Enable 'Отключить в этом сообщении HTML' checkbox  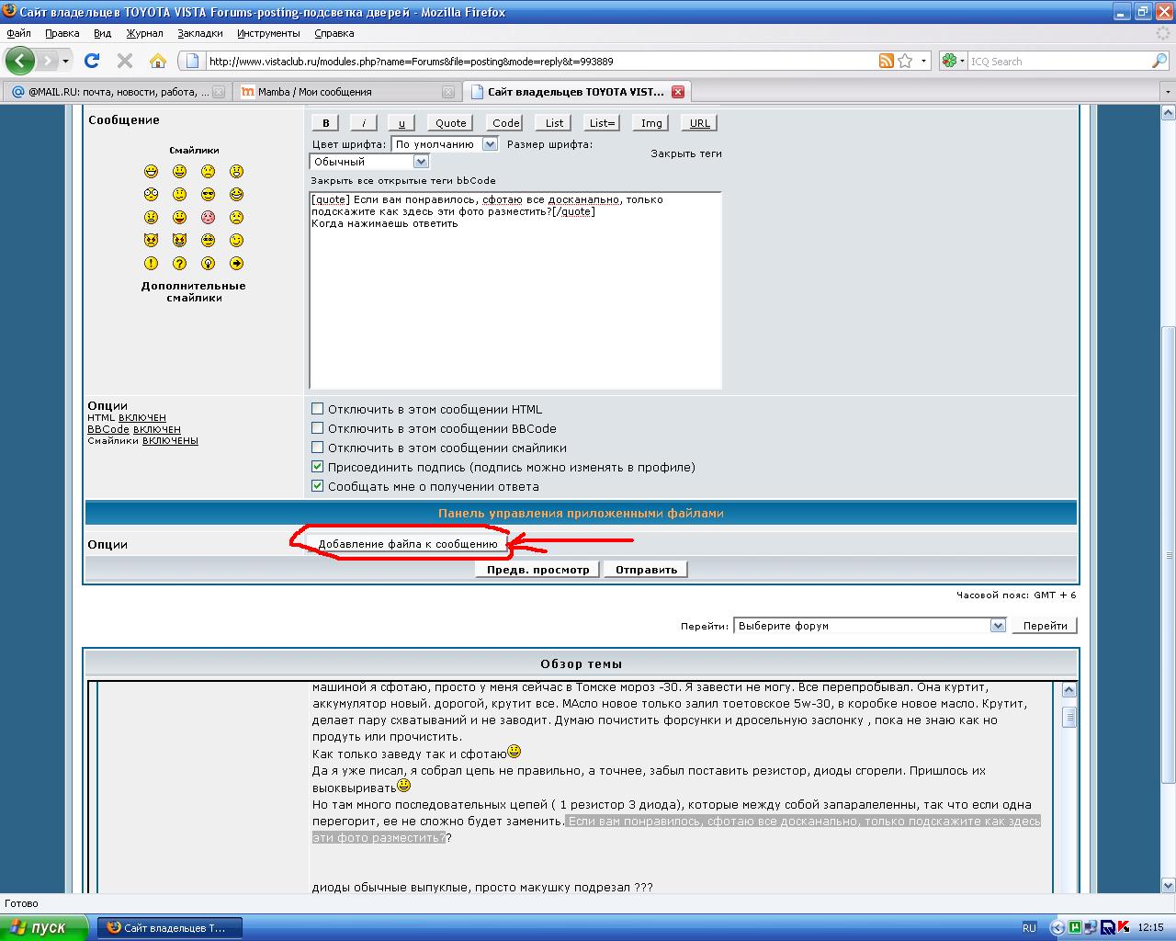coord(317,409)
